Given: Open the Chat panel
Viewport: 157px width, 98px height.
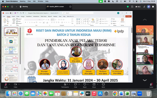Looking at the screenshot, I should (76, 84).
